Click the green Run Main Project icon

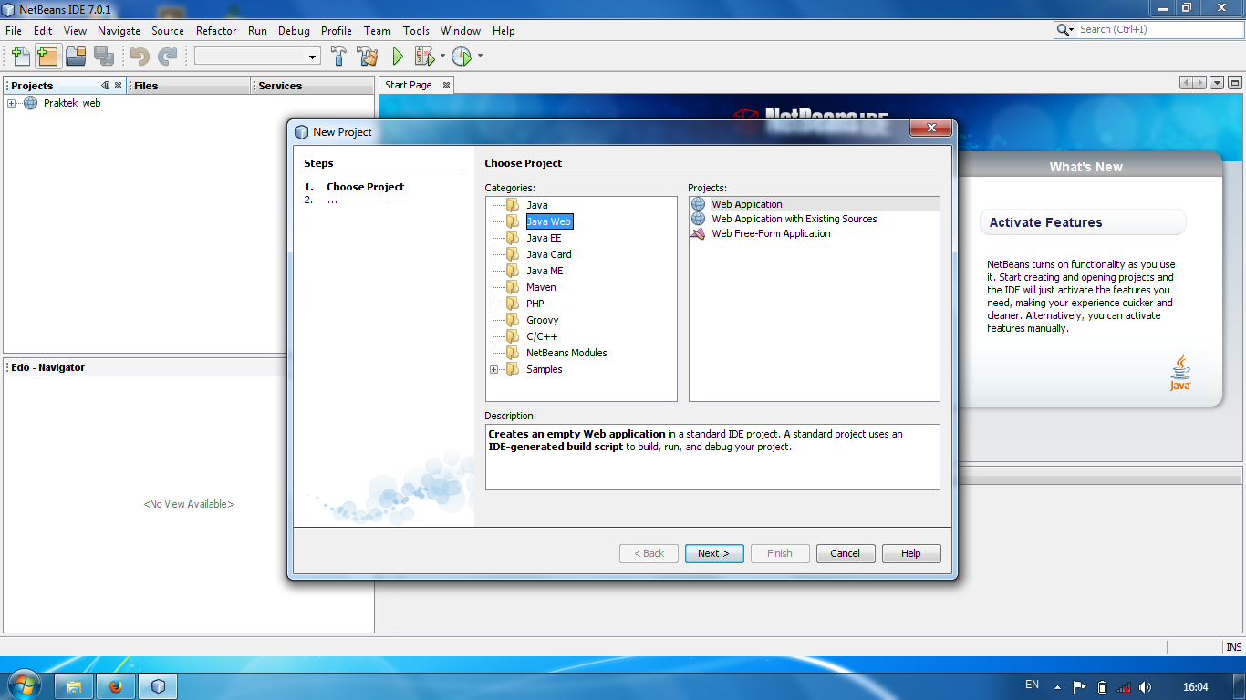pyautogui.click(x=398, y=57)
